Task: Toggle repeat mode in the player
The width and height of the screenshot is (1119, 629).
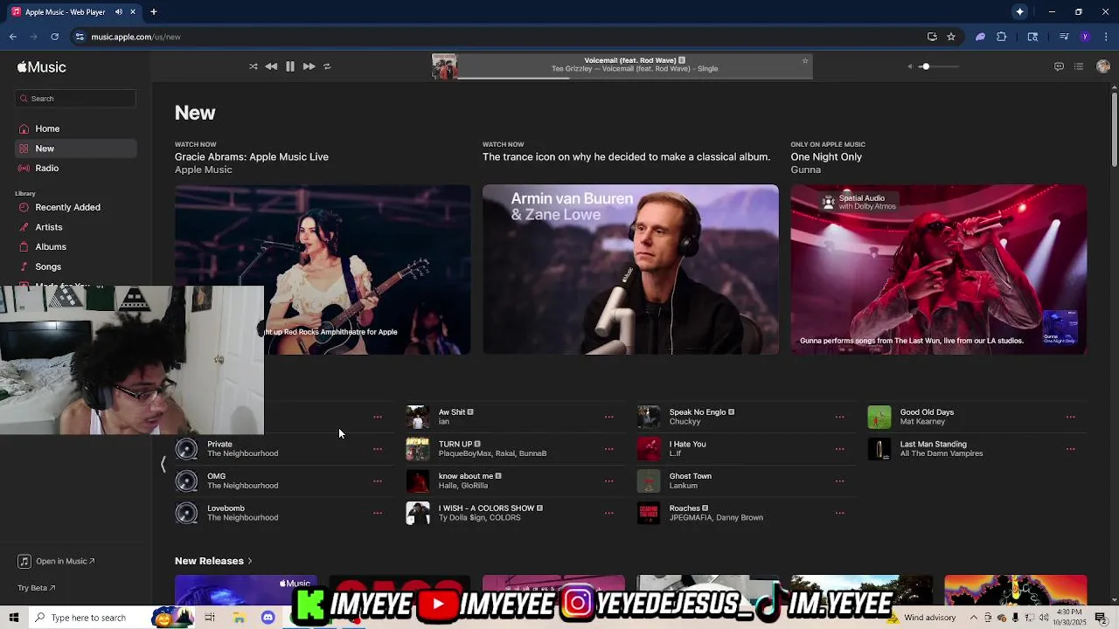Action: pyautogui.click(x=327, y=66)
